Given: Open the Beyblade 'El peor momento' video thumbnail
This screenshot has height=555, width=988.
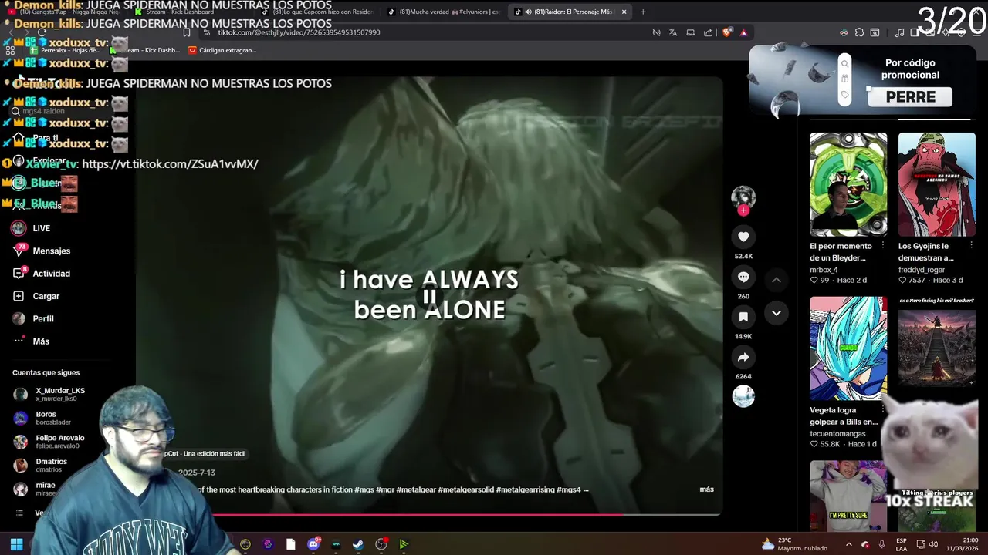Looking at the screenshot, I should click(848, 184).
